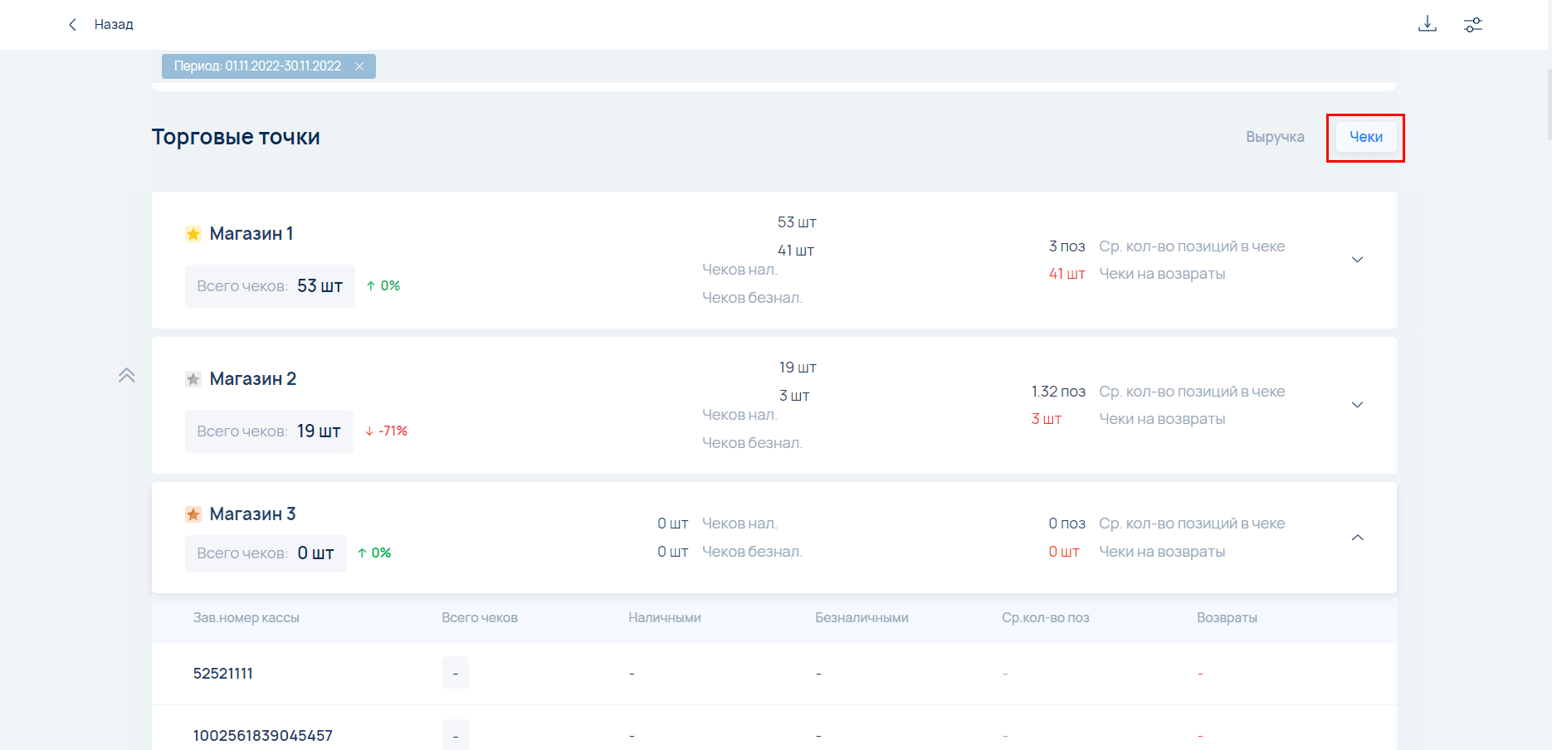Click the Наличными column header
This screenshot has width=1552, height=750.
[x=665, y=618]
